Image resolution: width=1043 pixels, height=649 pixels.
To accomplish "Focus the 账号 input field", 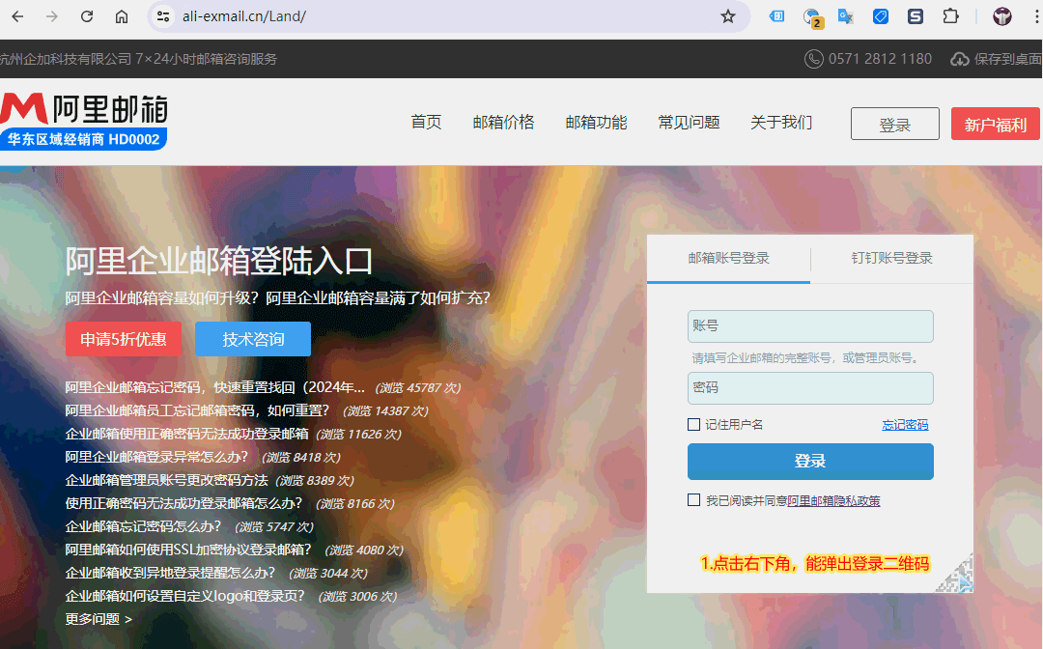I will pos(810,326).
